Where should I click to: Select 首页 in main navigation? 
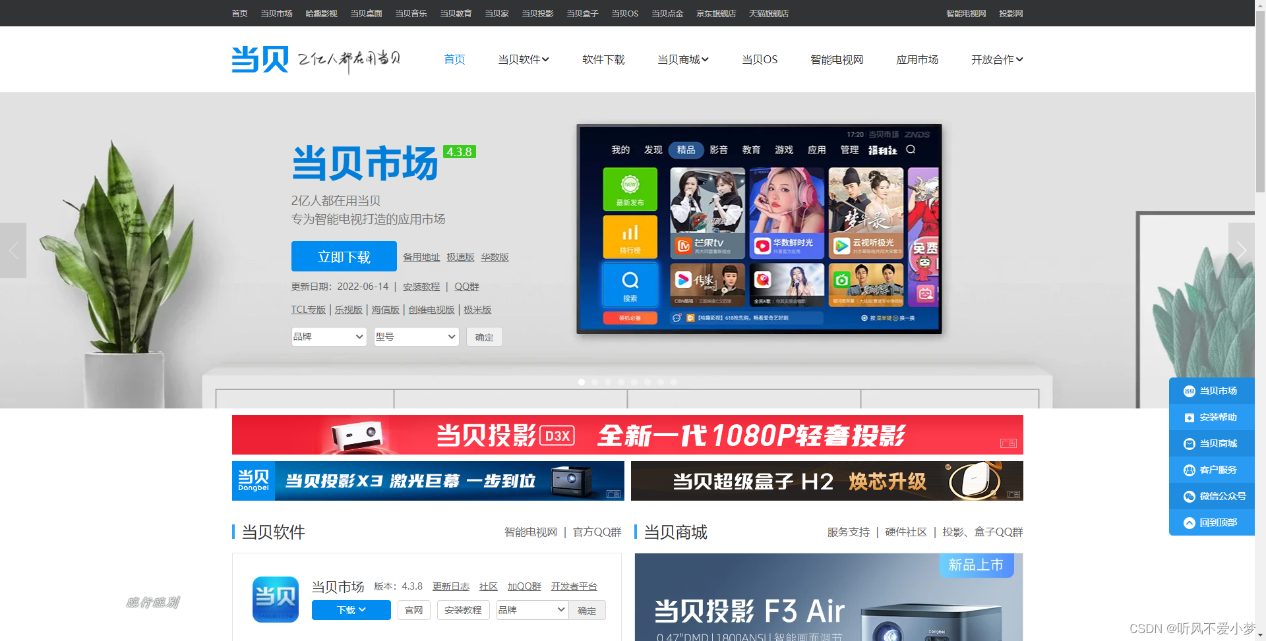[454, 59]
